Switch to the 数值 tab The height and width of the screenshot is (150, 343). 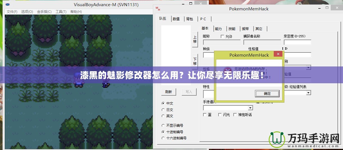[x=176, y=19]
